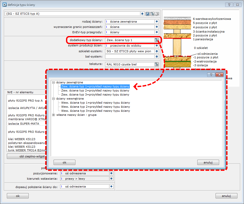
Task: Click the greyed-out icon right of tree icon
Action: (x=157, y=14)
